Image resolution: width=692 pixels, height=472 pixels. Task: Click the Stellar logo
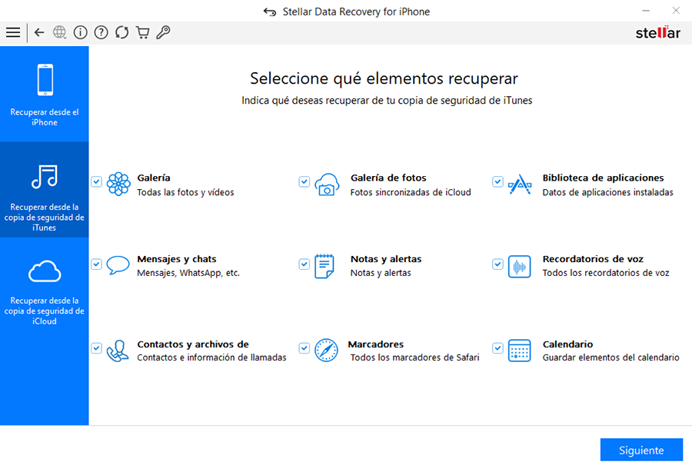657,32
